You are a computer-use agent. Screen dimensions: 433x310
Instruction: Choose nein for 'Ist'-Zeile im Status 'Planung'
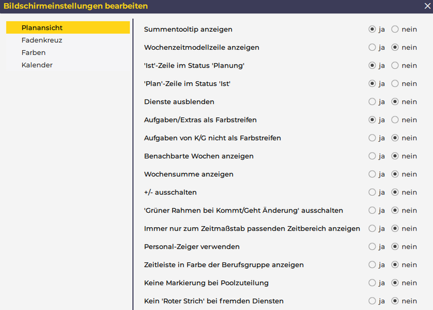[x=395, y=65]
